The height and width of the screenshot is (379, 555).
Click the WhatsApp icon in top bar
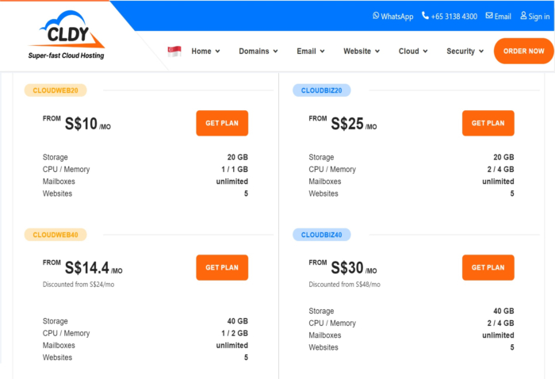[x=376, y=16]
